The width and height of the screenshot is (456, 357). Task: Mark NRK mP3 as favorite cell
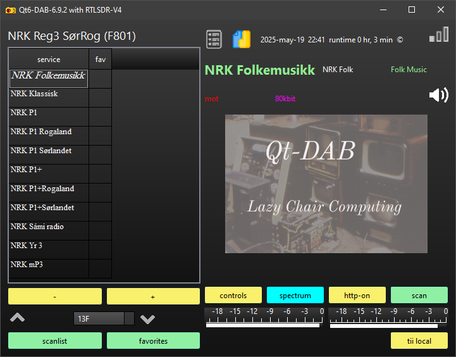pyautogui.click(x=101, y=268)
